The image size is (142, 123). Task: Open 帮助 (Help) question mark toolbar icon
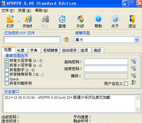[98, 19]
